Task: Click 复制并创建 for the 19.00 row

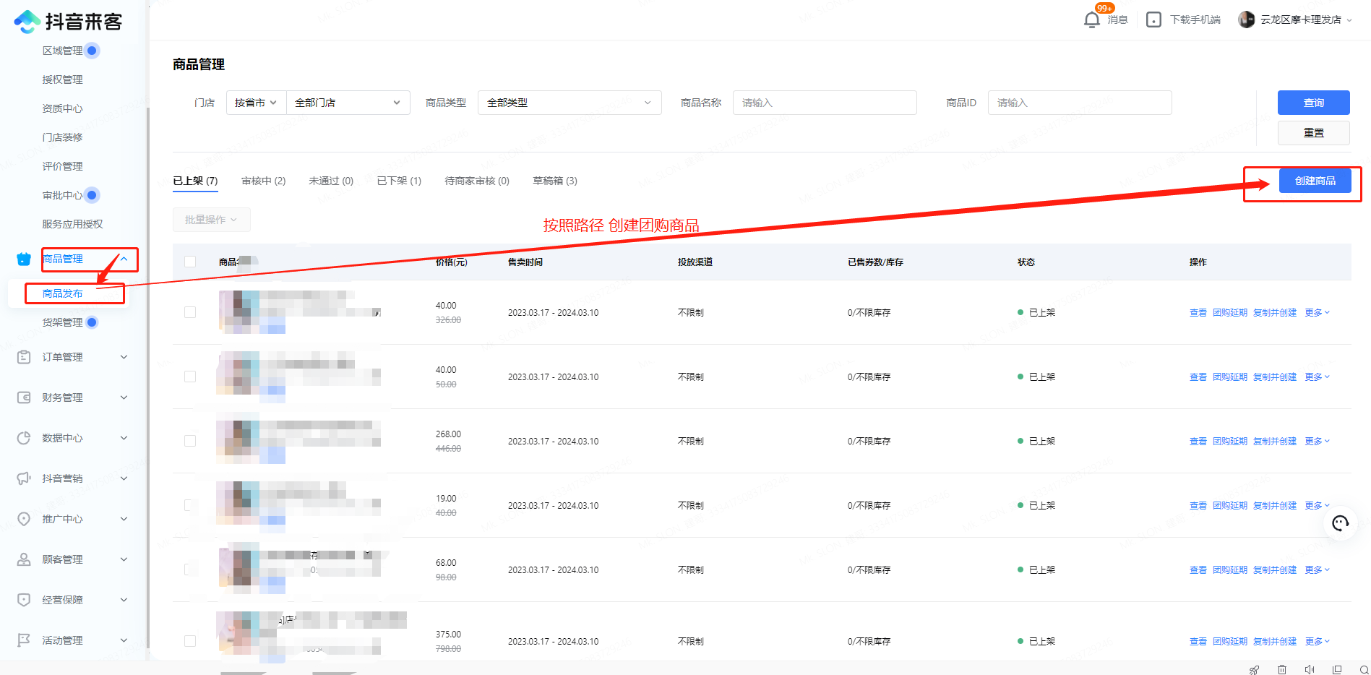Action: click(x=1275, y=505)
